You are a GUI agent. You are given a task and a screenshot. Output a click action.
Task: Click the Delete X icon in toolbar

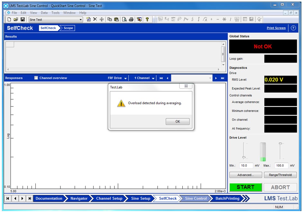point(95,20)
